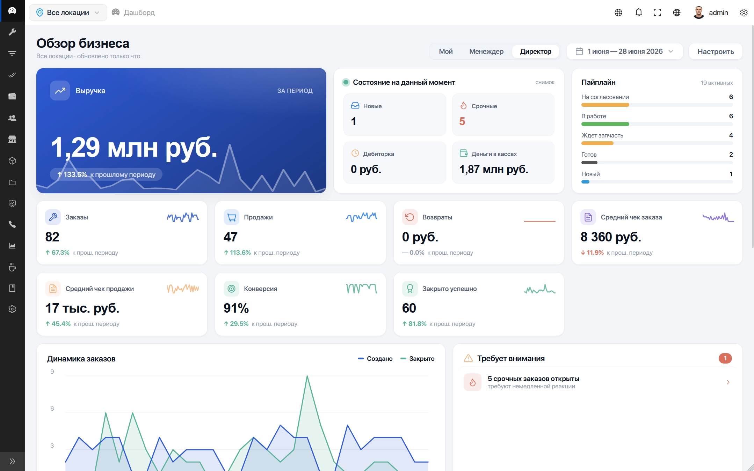Open the date range 1 июня — 28 июня 2026 picker
This screenshot has height=471, width=754.
[625, 51]
